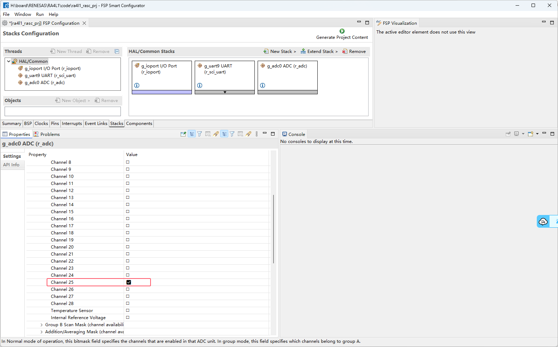Switch to the Clocks tab
The height and width of the screenshot is (347, 558).
pos(41,124)
